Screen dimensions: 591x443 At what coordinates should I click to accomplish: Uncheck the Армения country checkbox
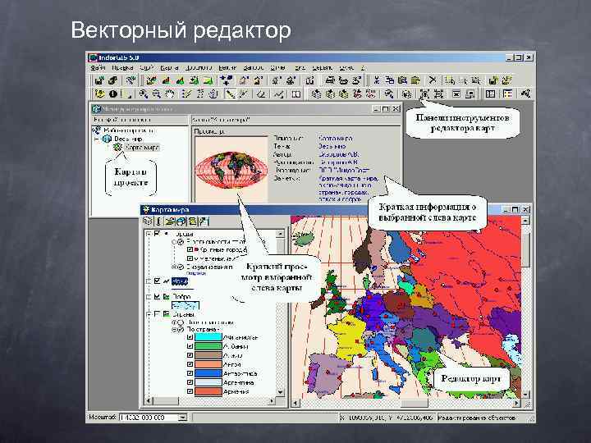click(x=190, y=391)
